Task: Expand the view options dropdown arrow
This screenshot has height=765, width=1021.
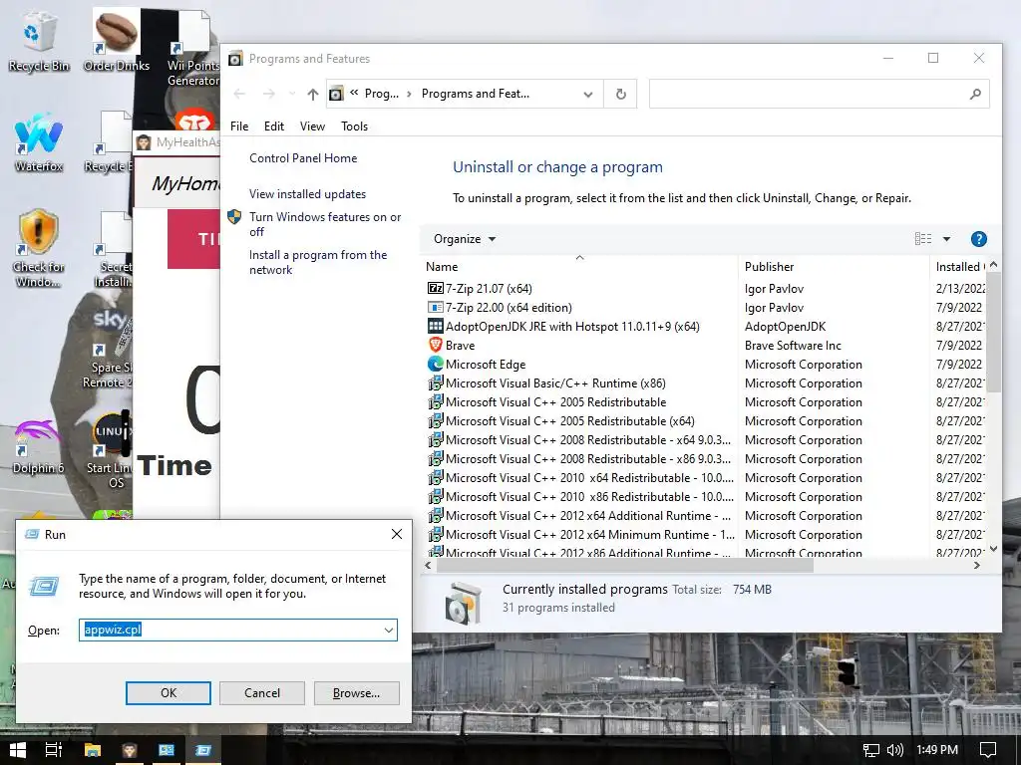Action: 947,239
